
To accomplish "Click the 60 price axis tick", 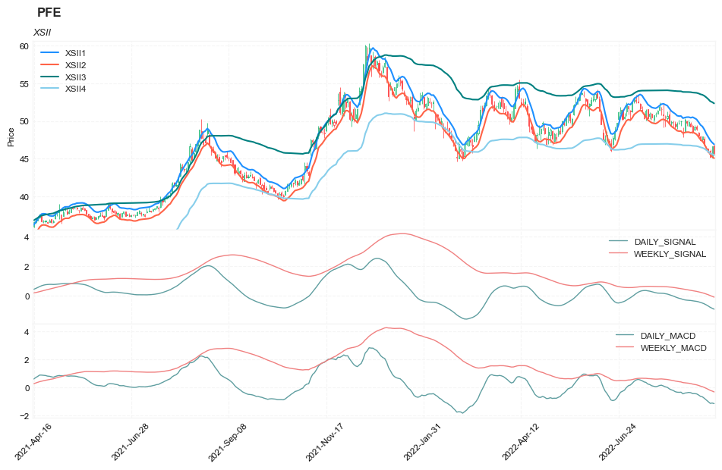I will point(24,46).
